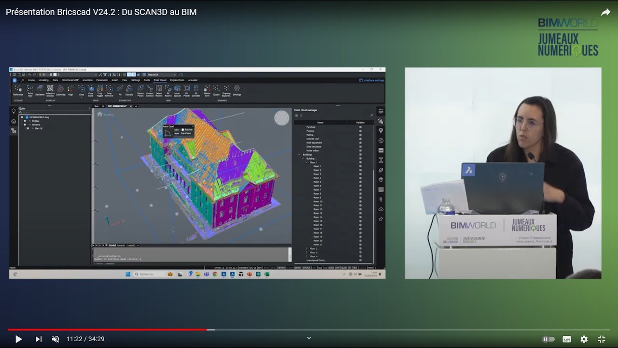Play the YouTube video
This screenshot has width=618, height=348.
click(18, 339)
